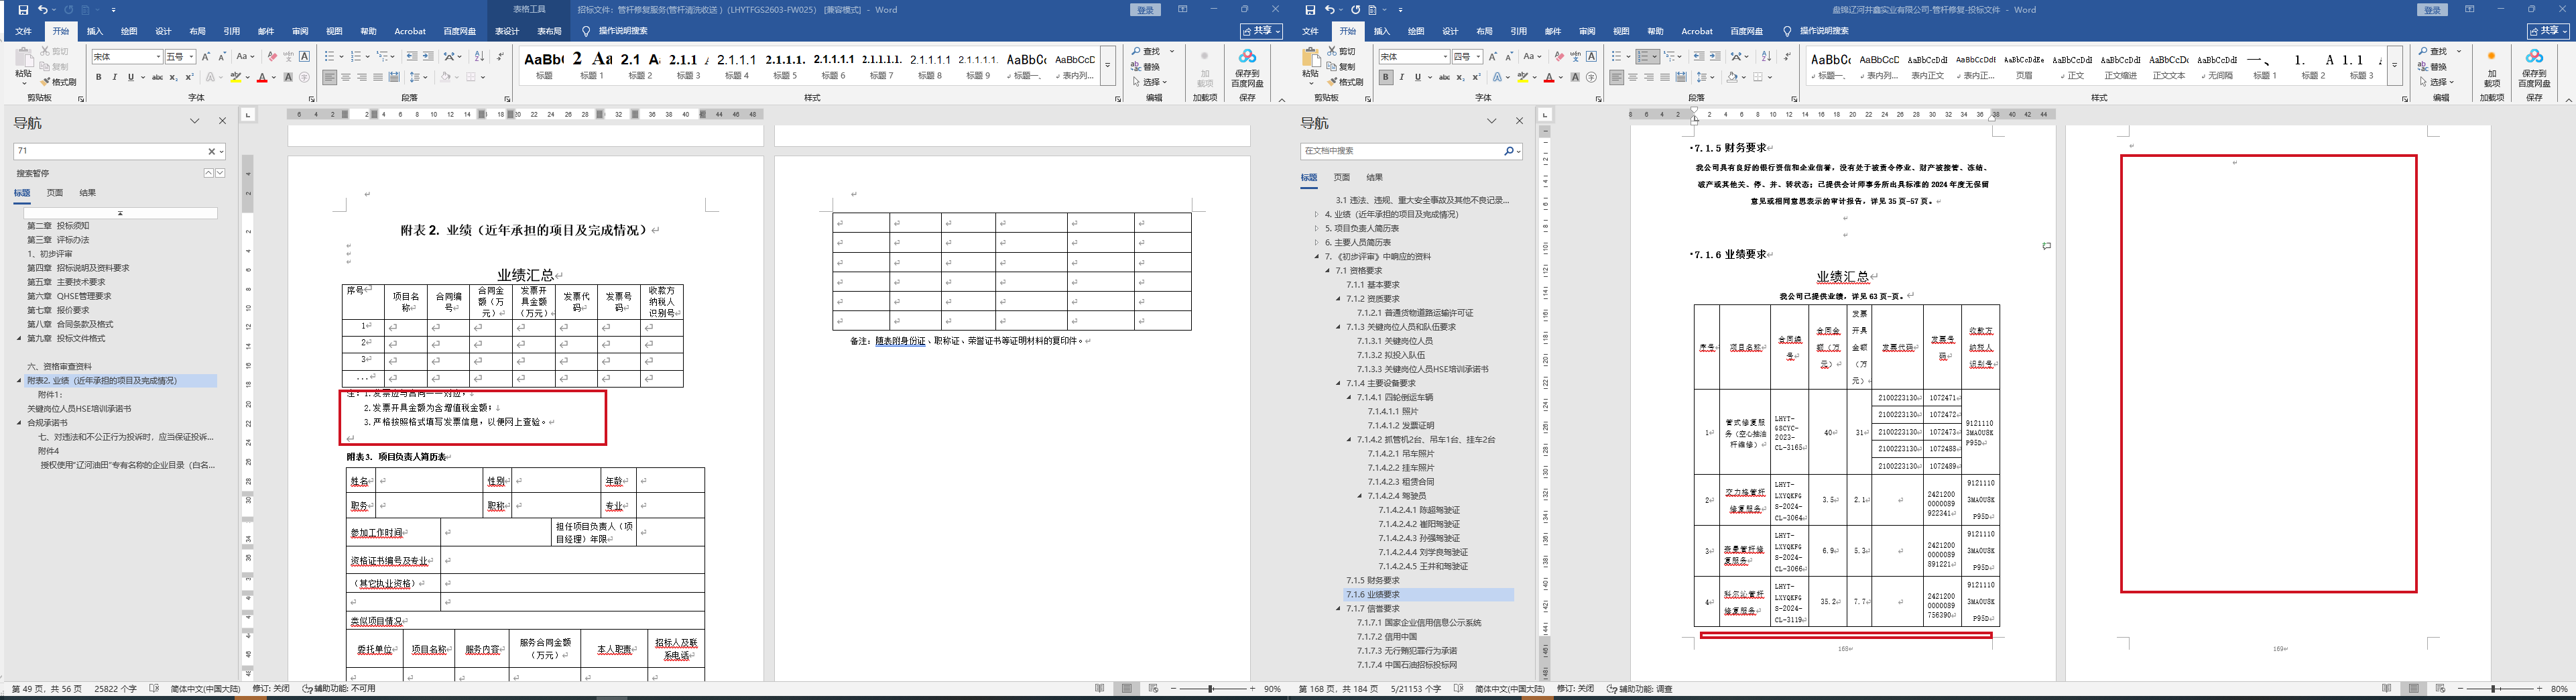2576x700 pixels.
Task: Expand the 5. 项目负责人简历表 heading node
Action: (x=1317, y=228)
